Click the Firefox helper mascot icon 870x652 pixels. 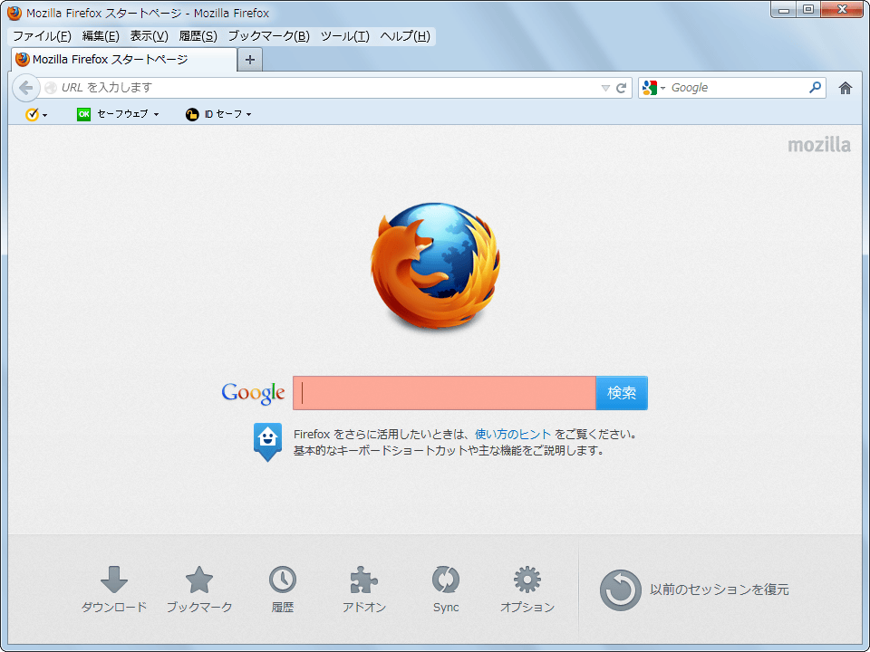point(267,442)
